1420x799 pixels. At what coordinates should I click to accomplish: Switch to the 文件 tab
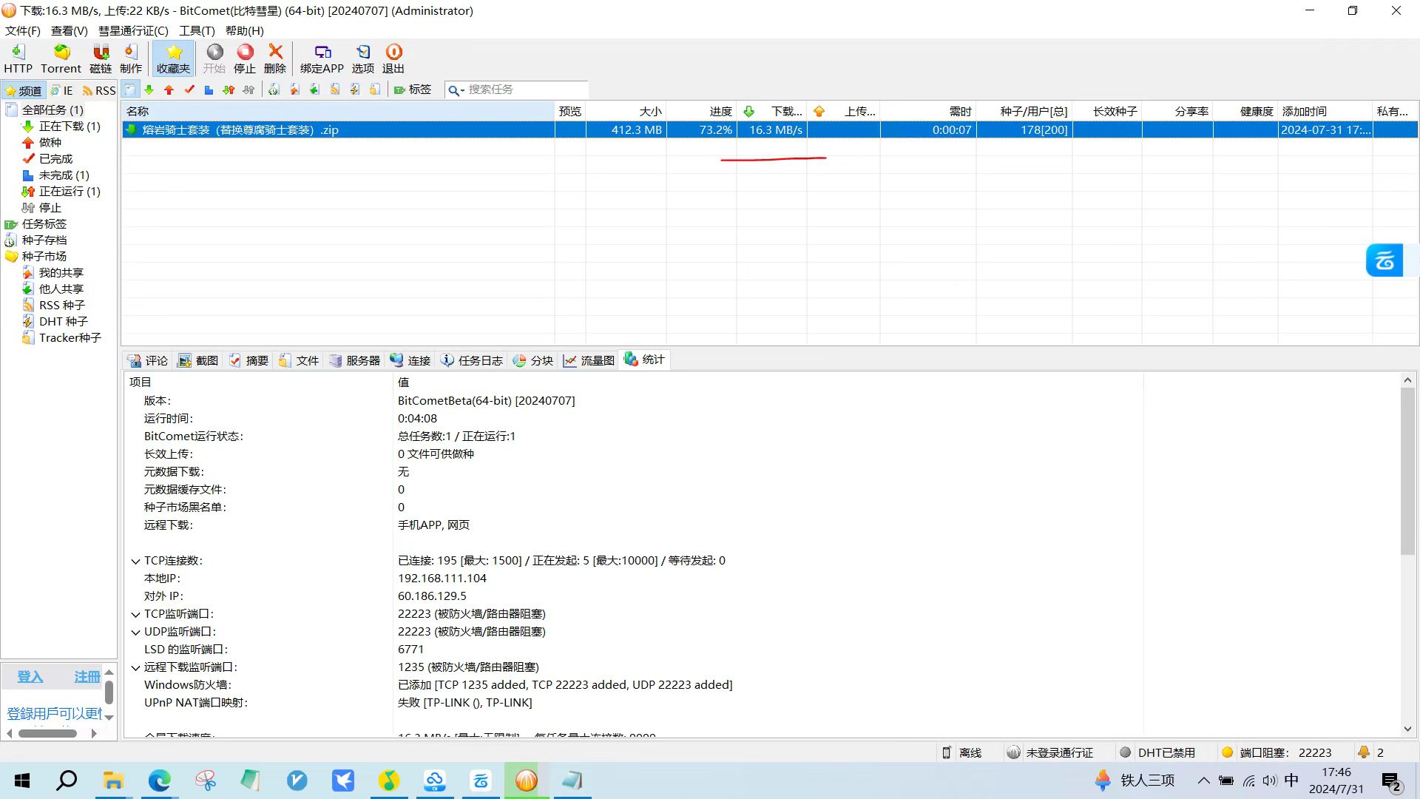(x=299, y=360)
